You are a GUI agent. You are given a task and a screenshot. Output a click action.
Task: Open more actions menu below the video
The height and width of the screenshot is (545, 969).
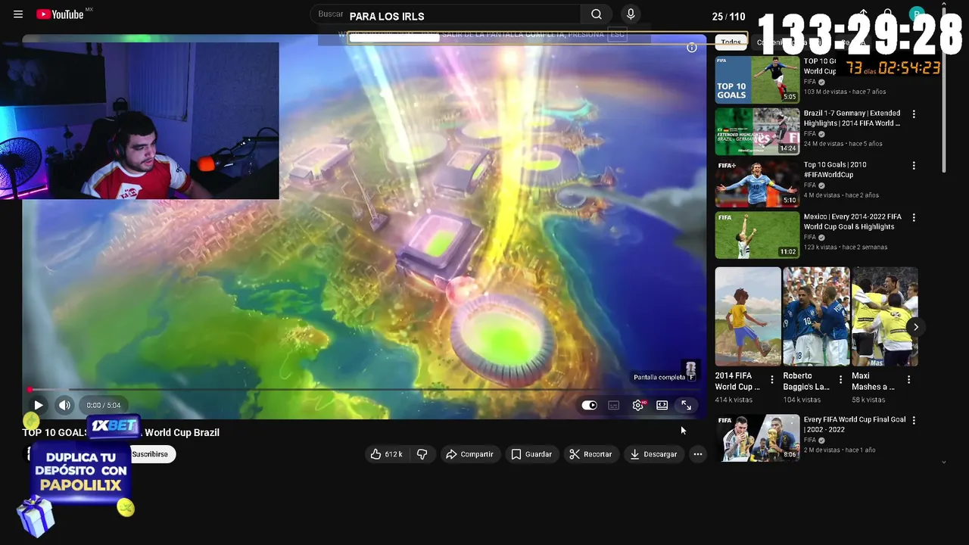tap(698, 454)
